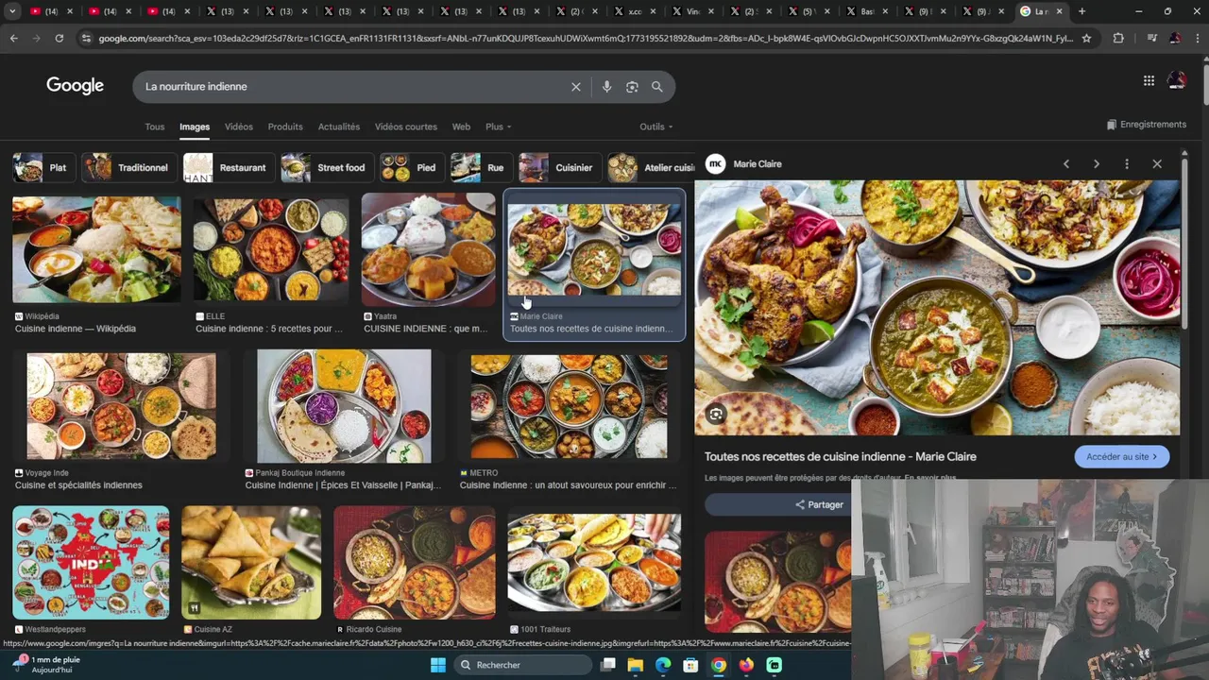Open the weather widget '1 mm de pluie'

[x=47, y=665]
